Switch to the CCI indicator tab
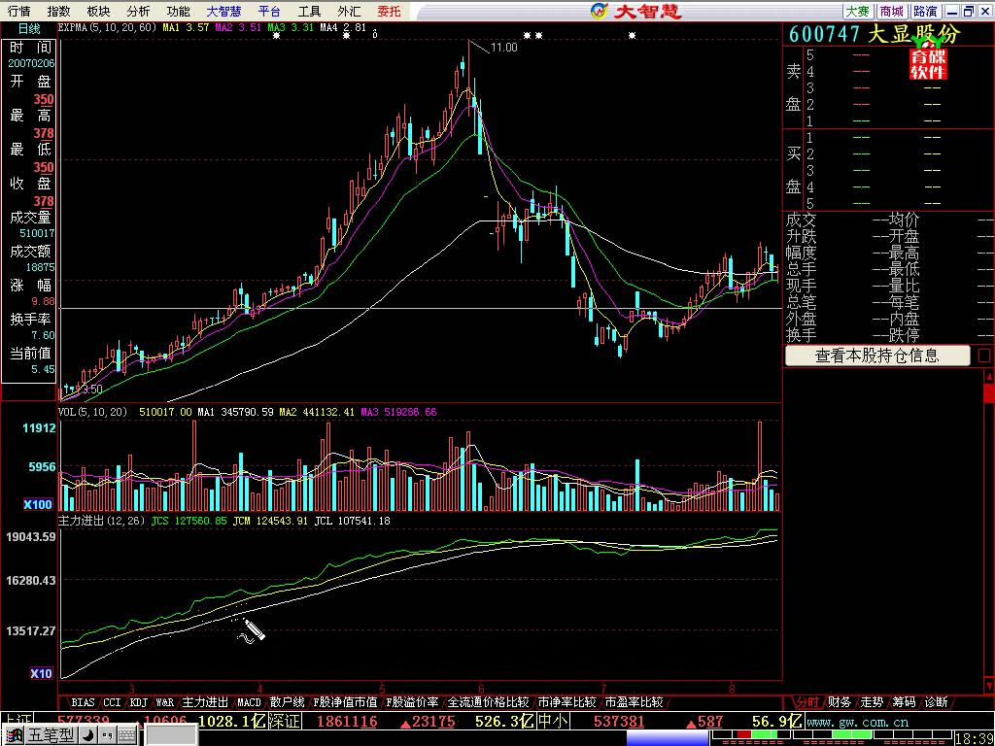This screenshot has height=746, width=995. tap(113, 702)
